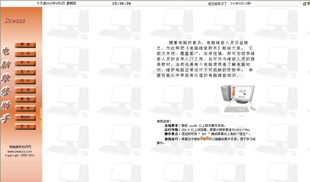Click the home icon at top right

[305, 4]
